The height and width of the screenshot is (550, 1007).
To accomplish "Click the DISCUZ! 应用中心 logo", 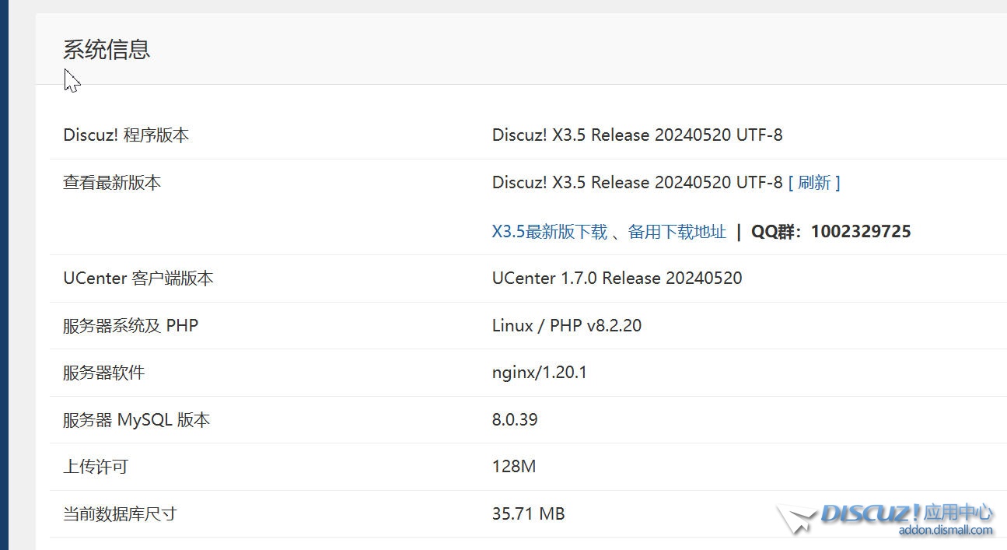I will pos(907,513).
